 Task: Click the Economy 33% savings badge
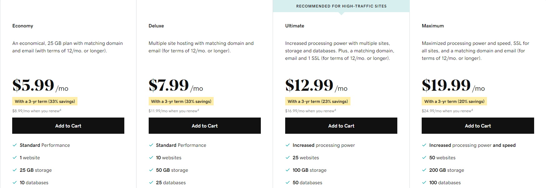pos(45,101)
